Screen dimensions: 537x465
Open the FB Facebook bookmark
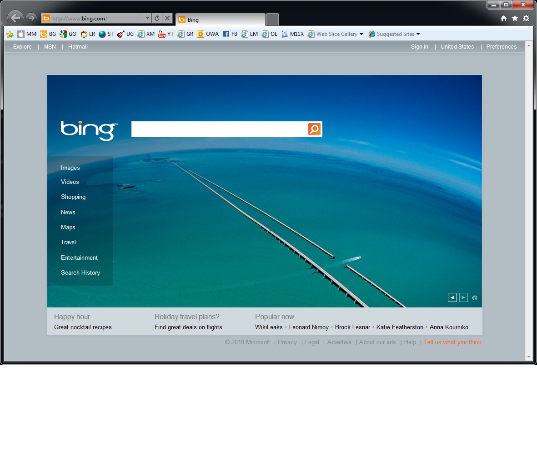[230, 34]
